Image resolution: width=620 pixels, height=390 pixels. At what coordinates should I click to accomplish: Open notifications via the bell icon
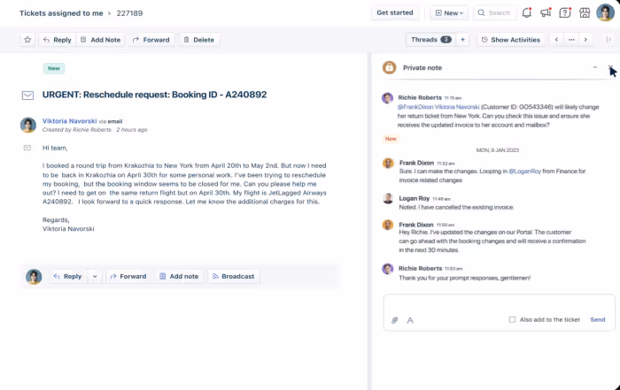point(527,12)
